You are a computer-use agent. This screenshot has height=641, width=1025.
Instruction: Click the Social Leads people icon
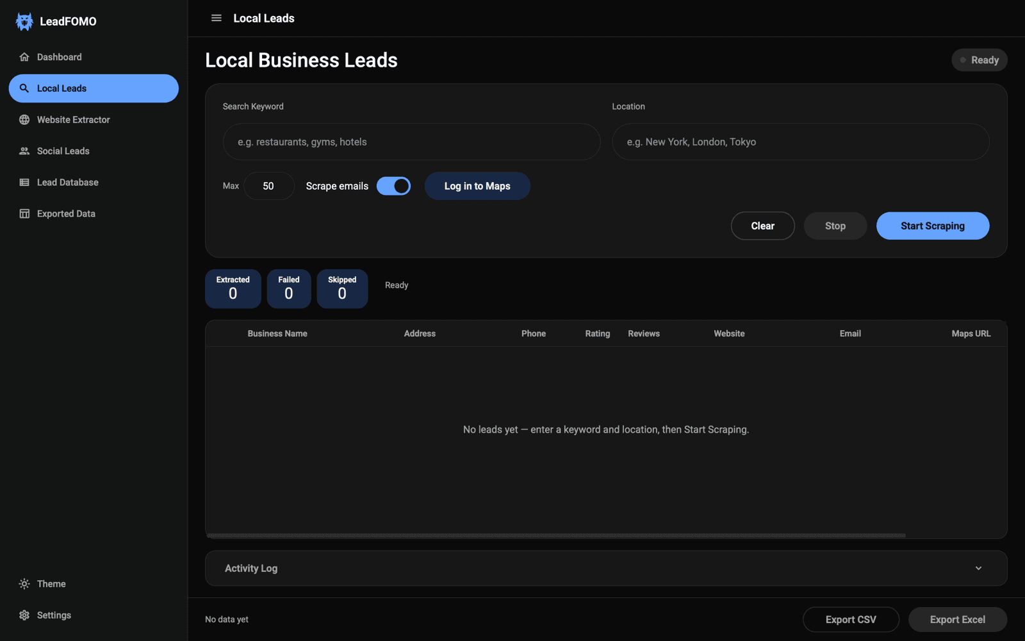click(24, 151)
